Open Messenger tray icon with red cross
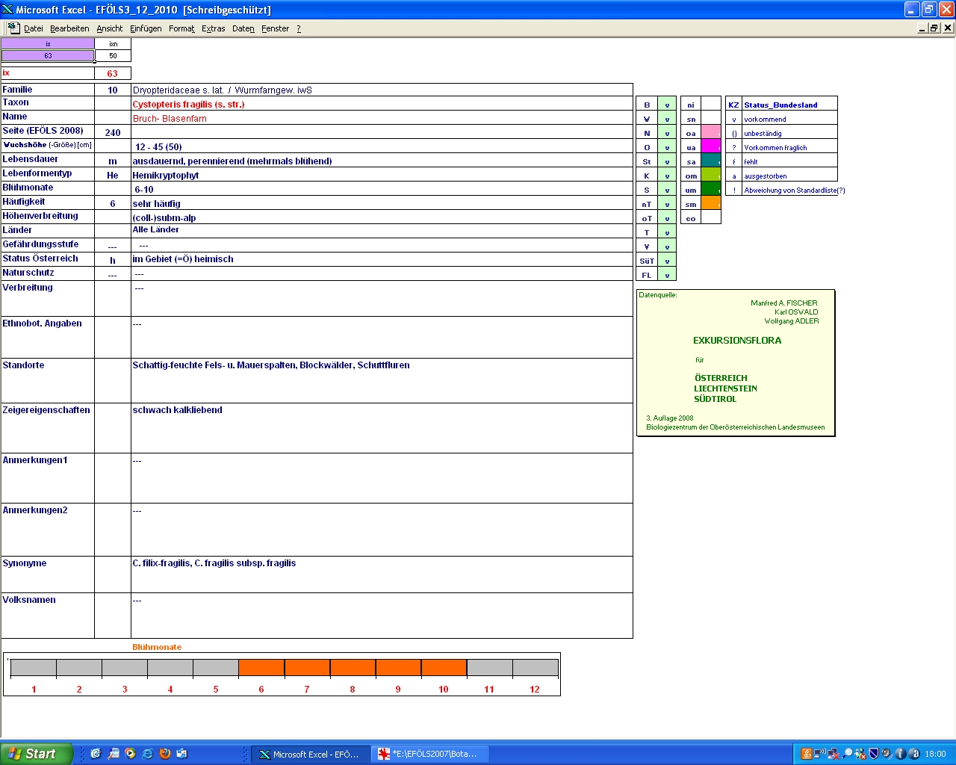 point(860,754)
